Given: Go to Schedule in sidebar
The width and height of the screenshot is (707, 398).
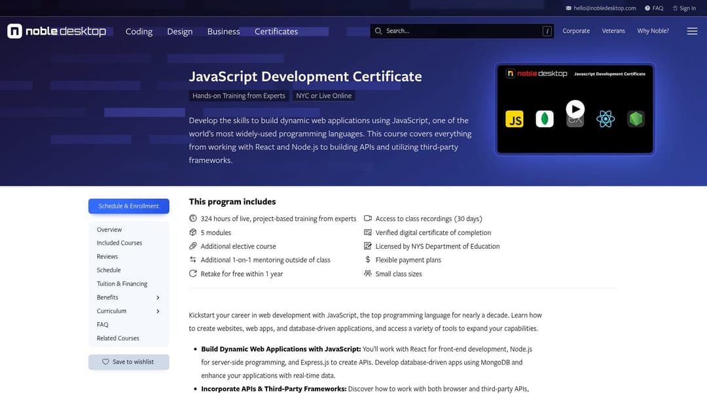Looking at the screenshot, I should (109, 270).
